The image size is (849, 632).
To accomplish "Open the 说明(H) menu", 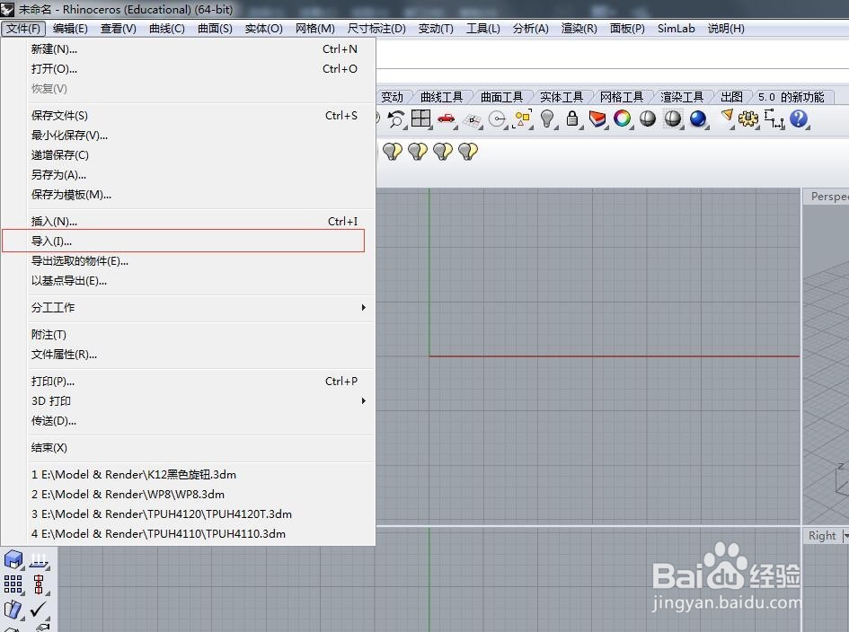I will pos(726,29).
